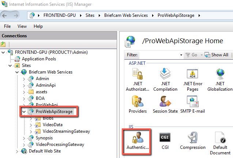
Task: Open the SMTP E-mail feature
Action: 192,105
